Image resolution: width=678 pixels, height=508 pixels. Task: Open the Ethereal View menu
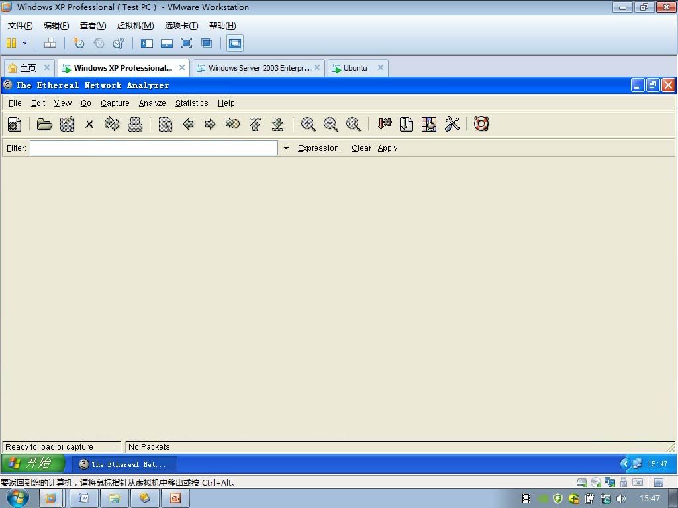point(63,103)
